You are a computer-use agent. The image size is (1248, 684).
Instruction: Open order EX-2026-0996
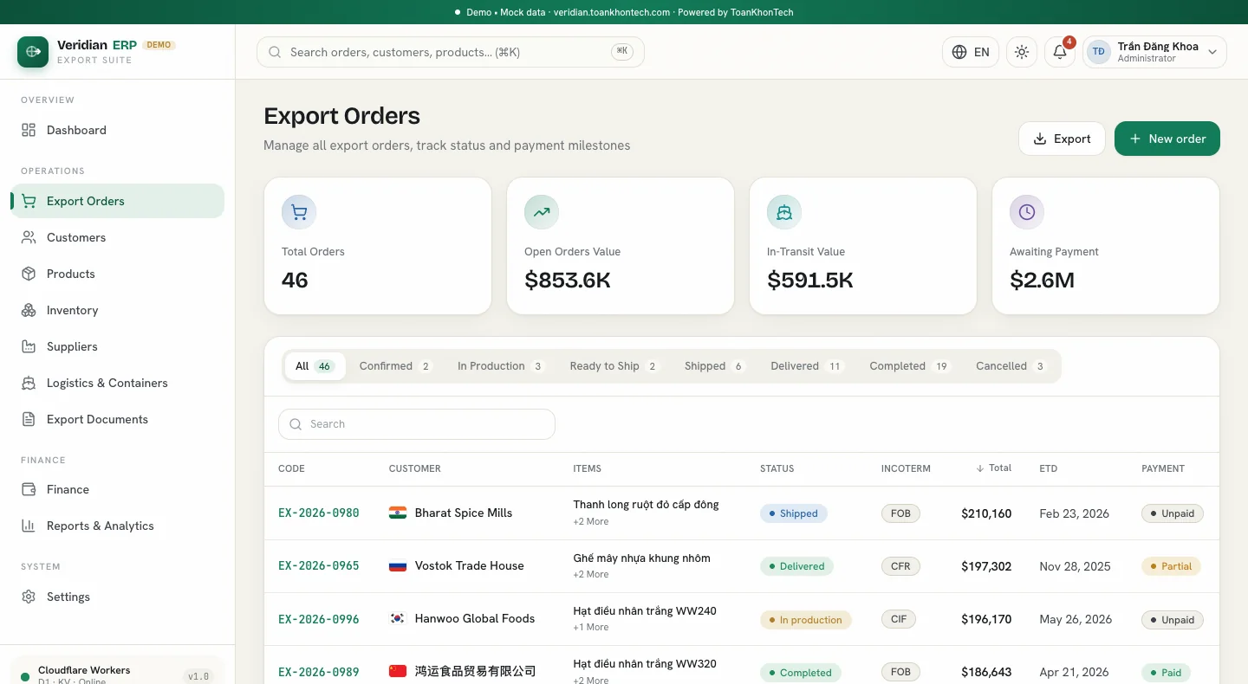[x=318, y=619]
